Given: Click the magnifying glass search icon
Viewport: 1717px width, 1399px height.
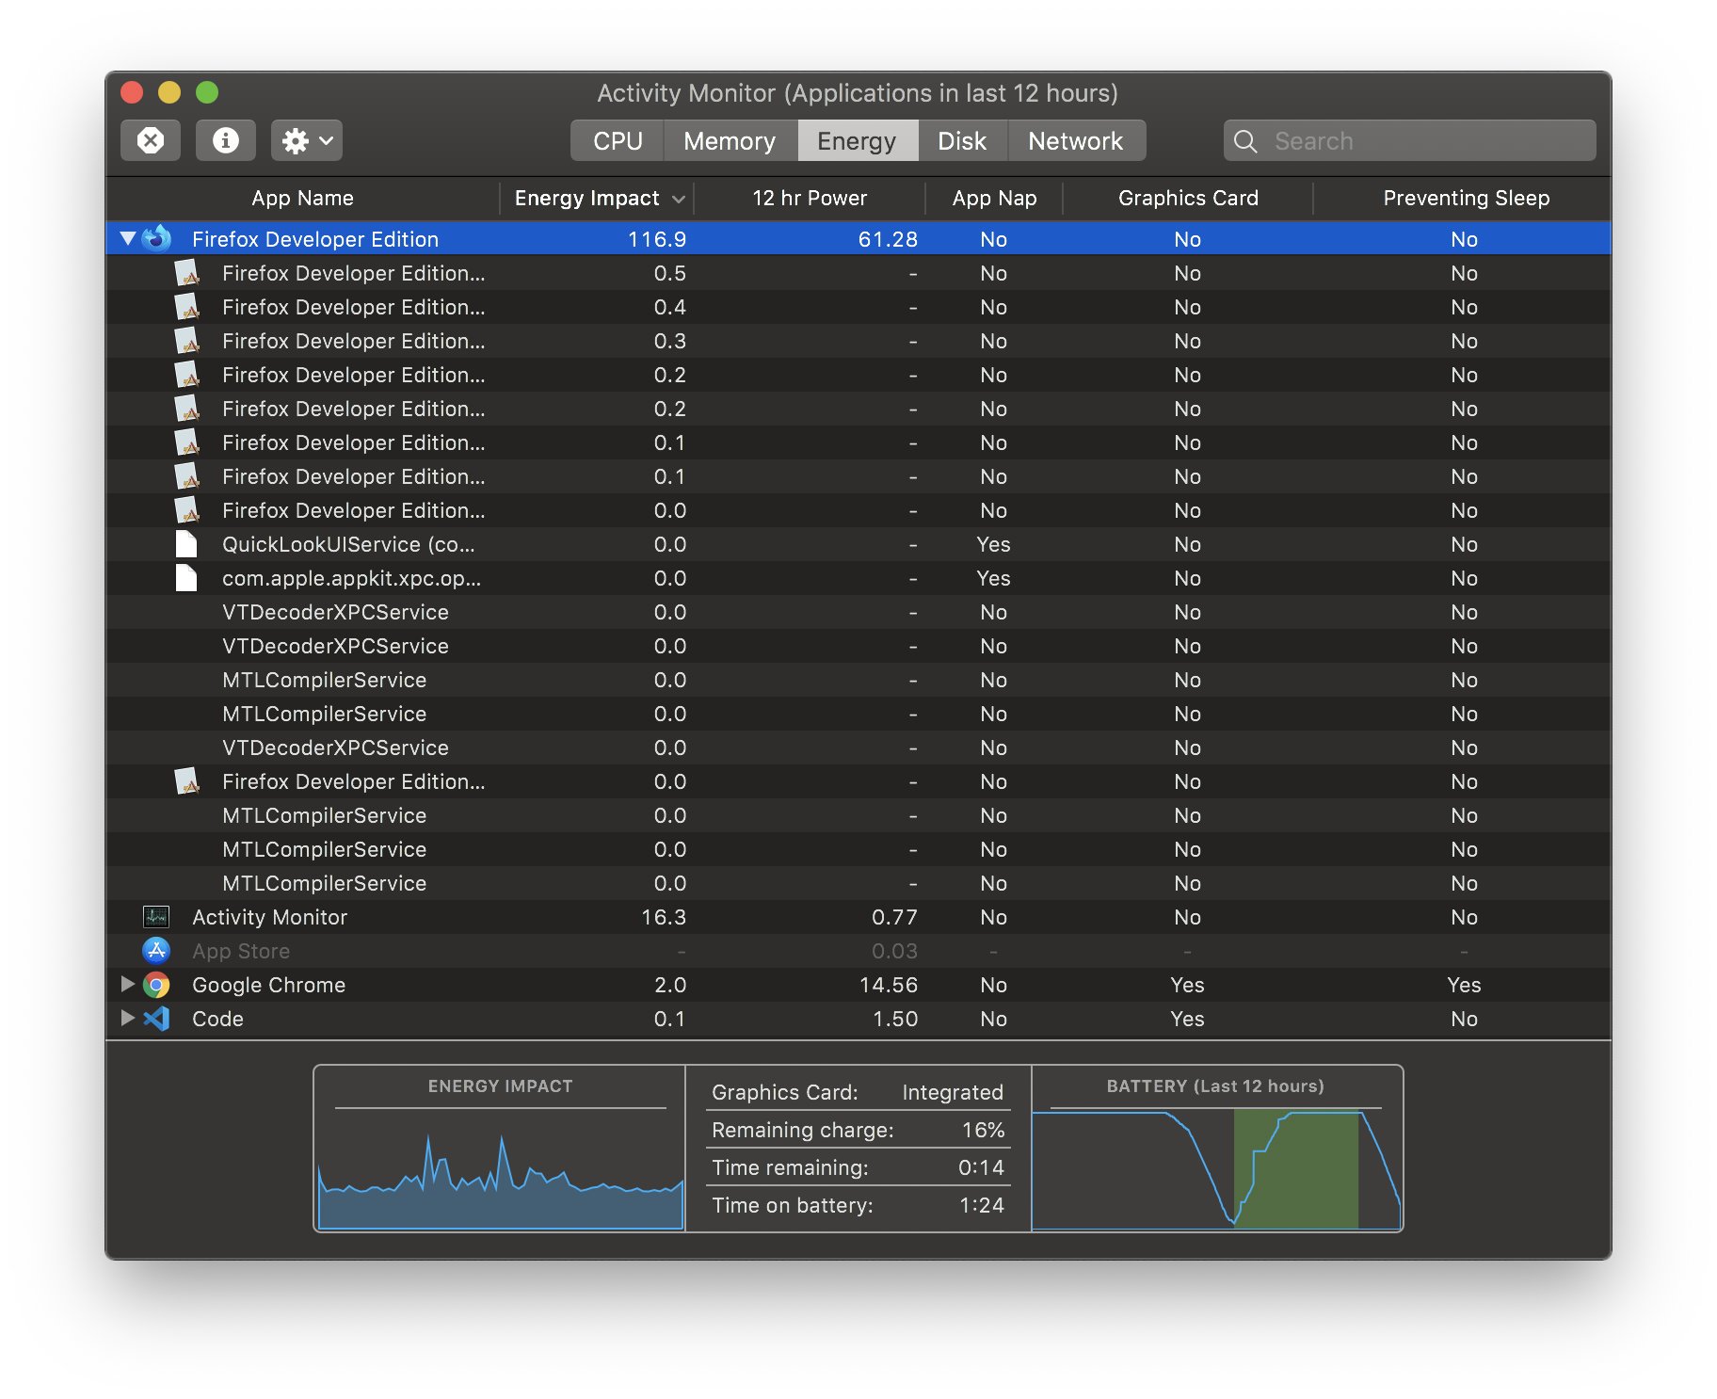Looking at the screenshot, I should pyautogui.click(x=1245, y=141).
